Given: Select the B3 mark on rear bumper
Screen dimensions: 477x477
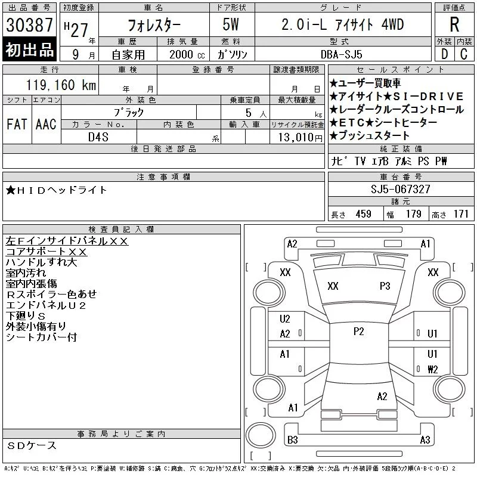Looking at the screenshot, I should (x=292, y=439).
